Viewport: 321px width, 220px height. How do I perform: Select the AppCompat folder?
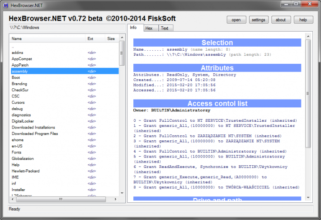point(65,59)
